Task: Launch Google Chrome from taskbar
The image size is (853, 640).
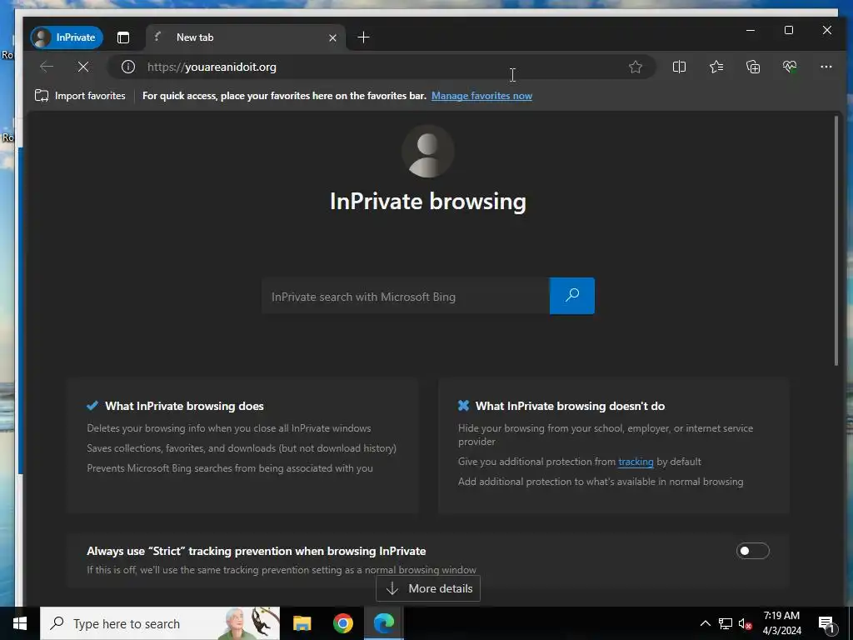Action: [342, 623]
